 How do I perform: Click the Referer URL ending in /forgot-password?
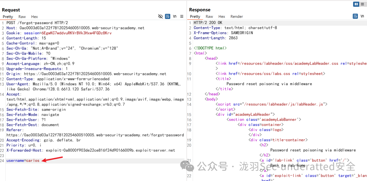pos(95,135)
